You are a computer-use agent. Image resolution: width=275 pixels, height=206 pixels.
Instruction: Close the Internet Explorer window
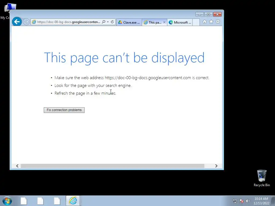tap(217, 14)
